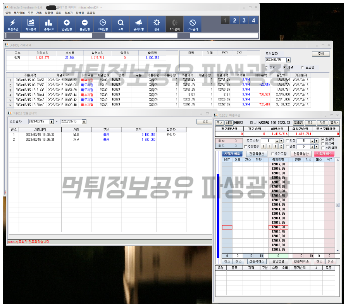The height and width of the screenshot is (307, 348).
Task: Open the 도움말 menu
Action: pyautogui.click(x=91, y=13)
